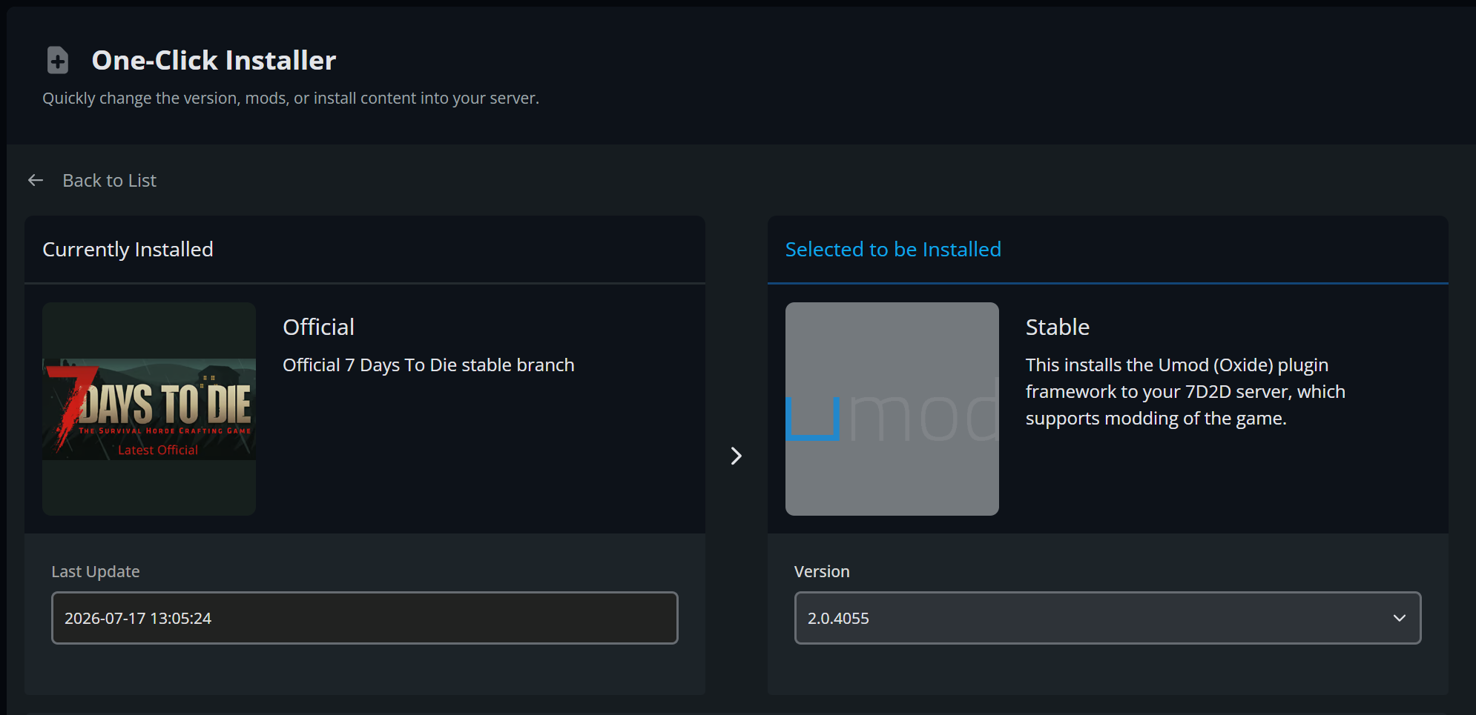Viewport: 1476px width, 715px height.
Task: Click the Currently Installed heading
Action: point(128,249)
